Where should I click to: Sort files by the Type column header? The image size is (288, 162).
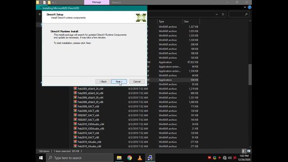click(162, 22)
